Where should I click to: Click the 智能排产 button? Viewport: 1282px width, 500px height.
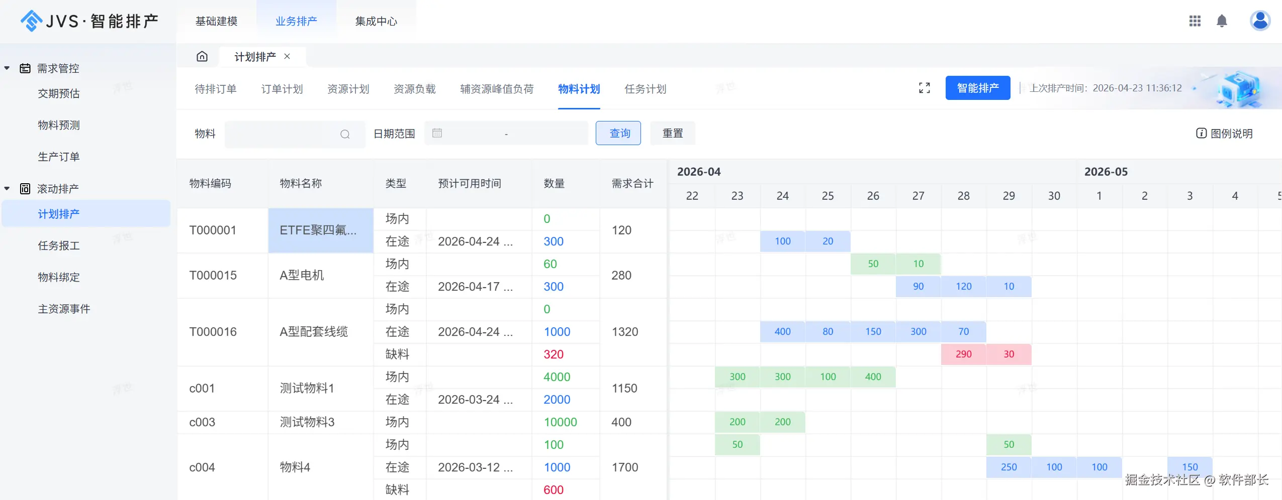[x=977, y=88]
